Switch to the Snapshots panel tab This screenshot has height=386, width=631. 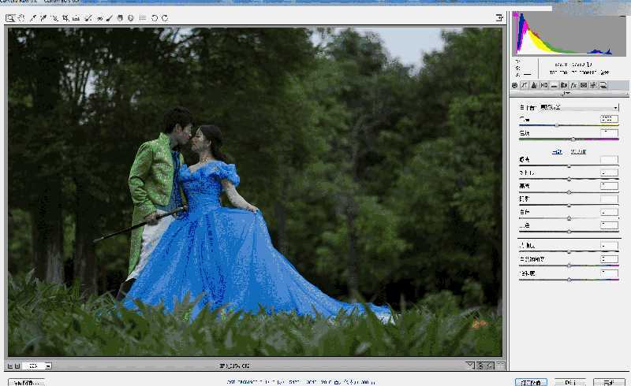603,85
